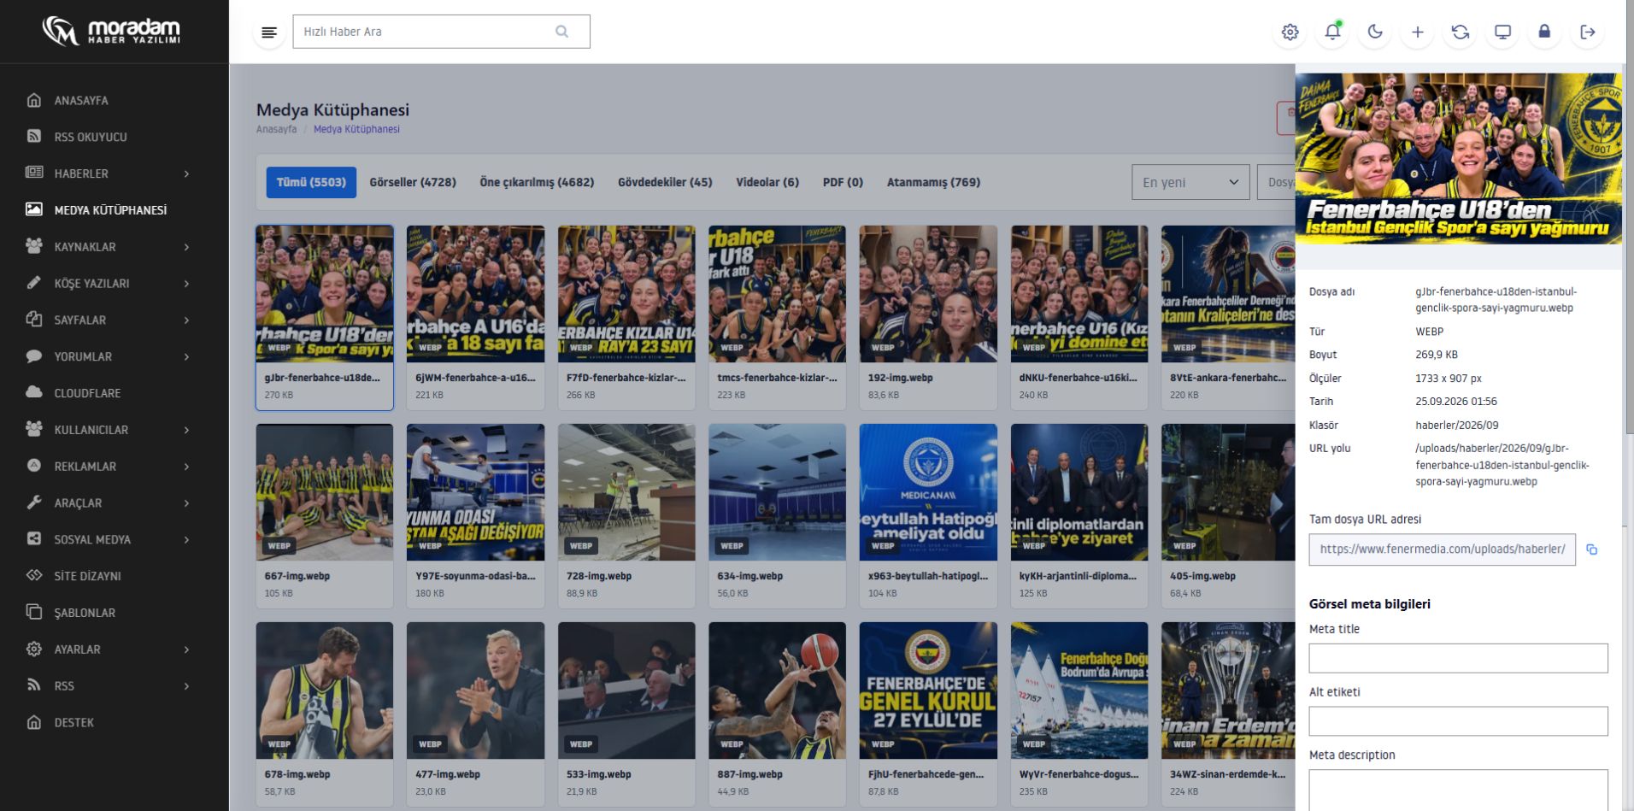Click the refresh sync icon

pos(1461,32)
